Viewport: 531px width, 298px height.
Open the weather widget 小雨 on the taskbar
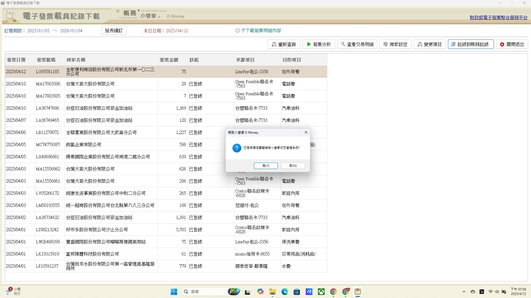13,291
